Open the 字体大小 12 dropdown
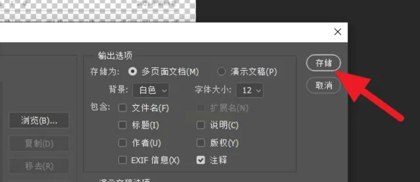Image resolution: width=420 pixels, height=182 pixels. click(x=250, y=90)
